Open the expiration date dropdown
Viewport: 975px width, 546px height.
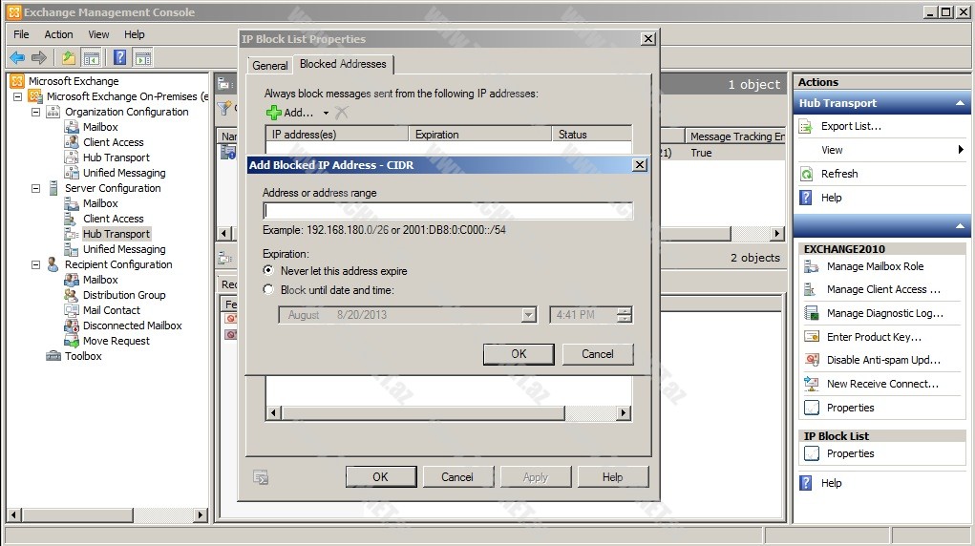pos(528,315)
